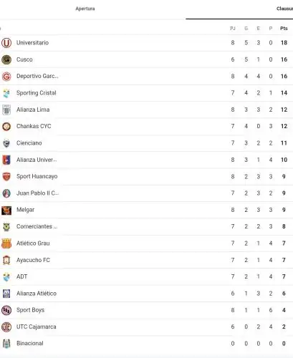This screenshot has height=358, width=293.
Task: Click the Universitario team crest
Action: pyautogui.click(x=6, y=43)
